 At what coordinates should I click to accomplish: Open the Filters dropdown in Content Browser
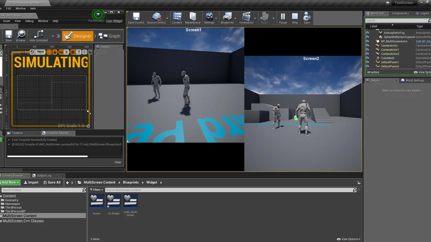tap(96, 190)
